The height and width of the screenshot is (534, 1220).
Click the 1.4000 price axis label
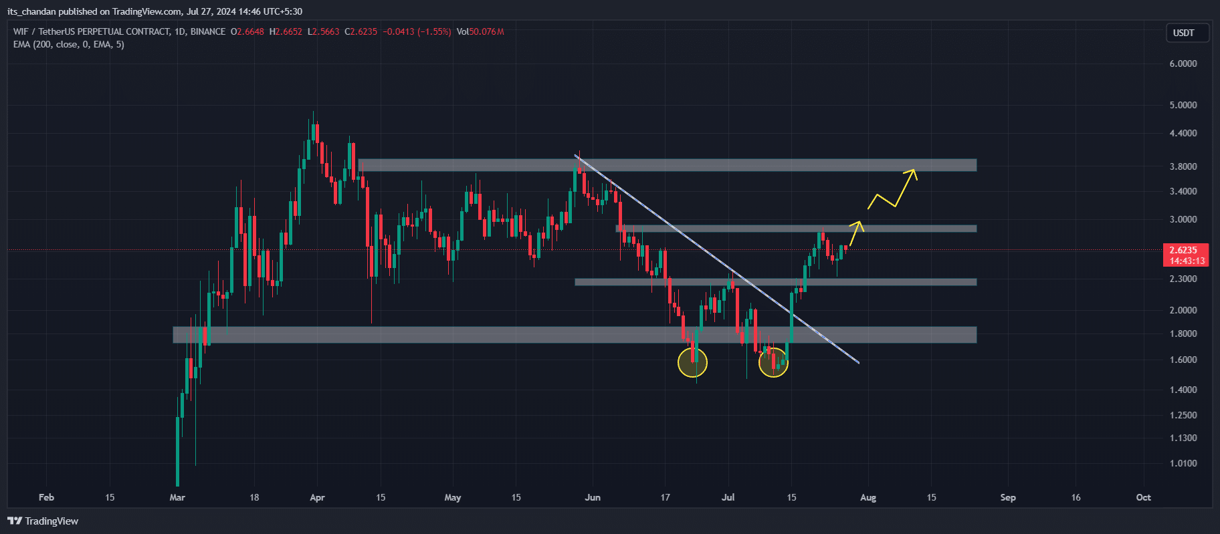pos(1183,390)
